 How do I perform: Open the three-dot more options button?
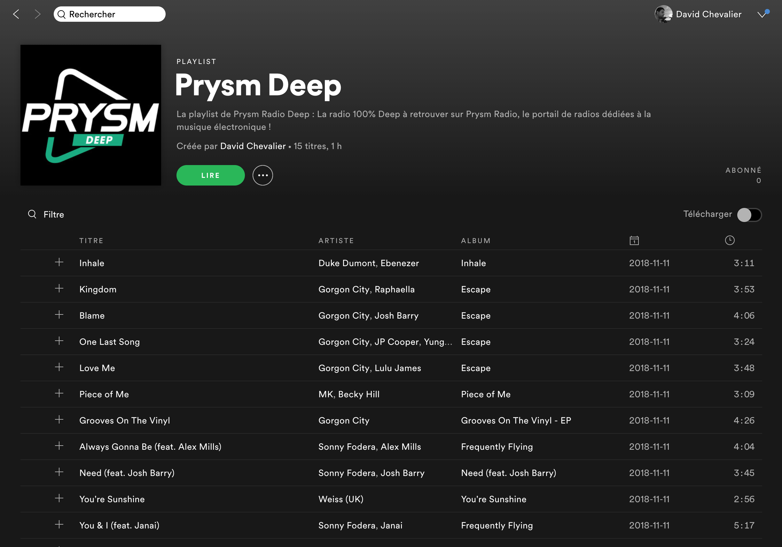(x=262, y=175)
